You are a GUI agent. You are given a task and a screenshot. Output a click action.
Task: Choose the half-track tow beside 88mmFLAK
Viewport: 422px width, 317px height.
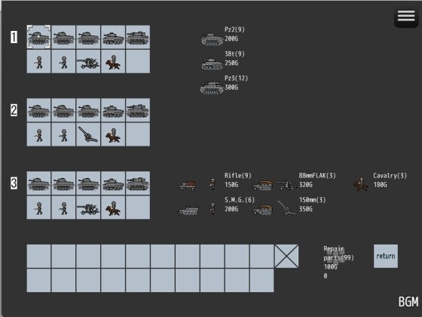(263, 186)
